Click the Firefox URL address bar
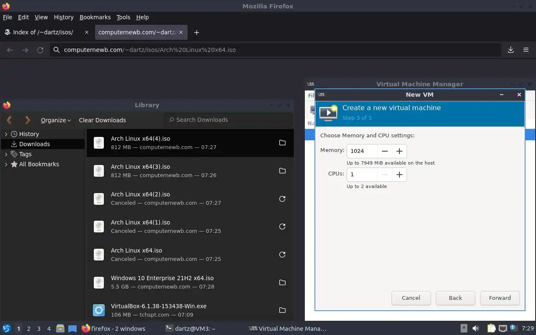Viewport: 536px width, 335px height. click(276, 50)
